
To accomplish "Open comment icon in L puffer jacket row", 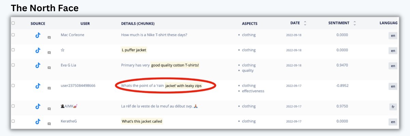I will (49, 52).
